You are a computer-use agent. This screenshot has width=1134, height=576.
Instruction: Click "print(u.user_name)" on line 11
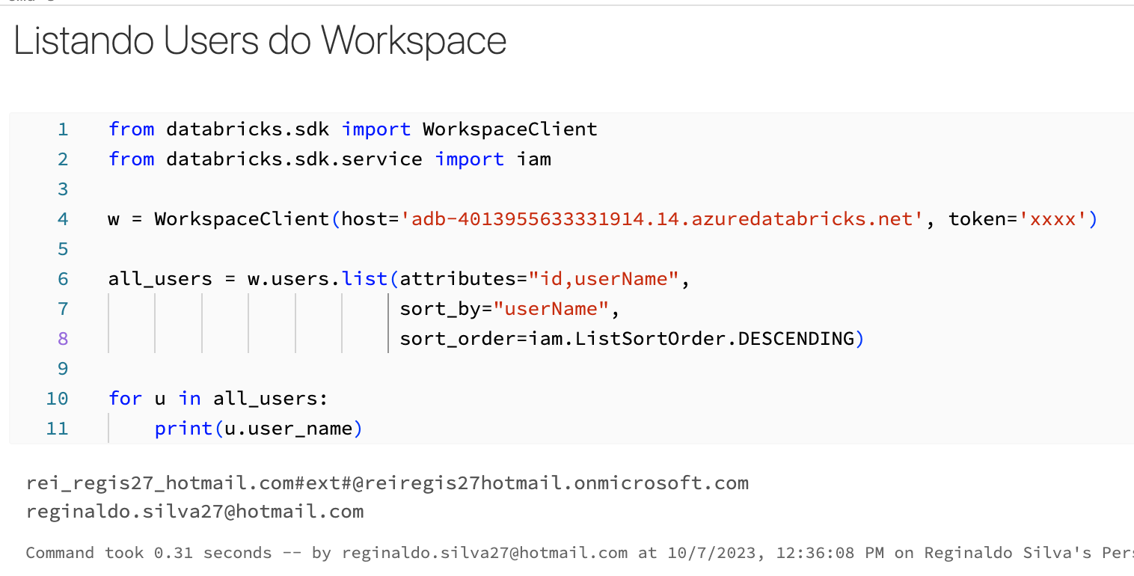pos(259,429)
